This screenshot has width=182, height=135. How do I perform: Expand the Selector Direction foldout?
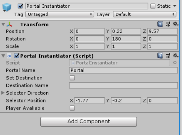pyautogui.click(x=3, y=93)
